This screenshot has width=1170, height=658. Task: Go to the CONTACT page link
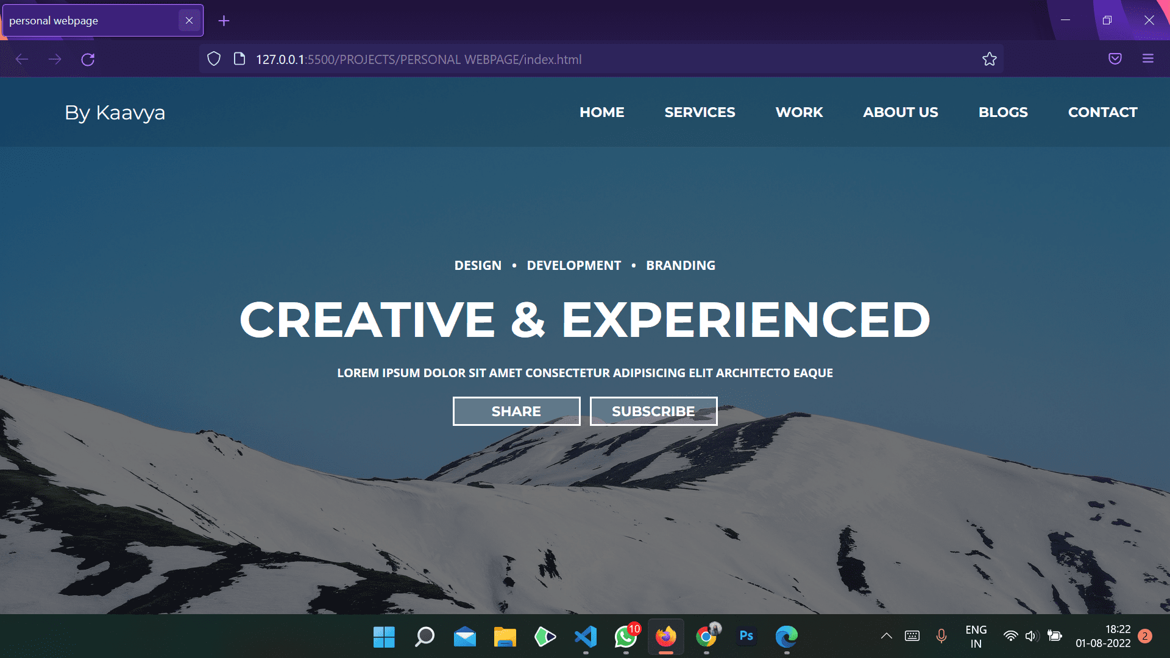(x=1102, y=112)
